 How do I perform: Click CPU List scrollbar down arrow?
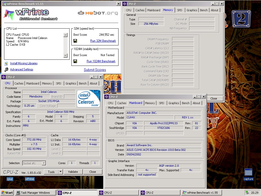tap(66, 55)
